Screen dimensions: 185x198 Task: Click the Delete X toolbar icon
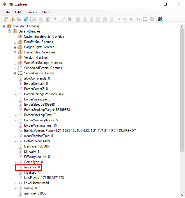click(x=70, y=19)
